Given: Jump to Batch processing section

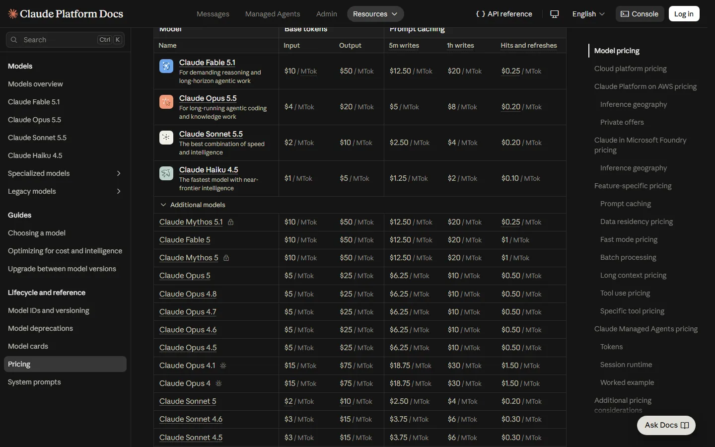Looking at the screenshot, I should (x=628, y=257).
